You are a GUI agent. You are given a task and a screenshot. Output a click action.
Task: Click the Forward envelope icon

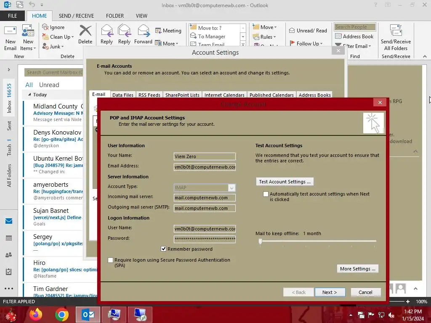click(x=143, y=31)
